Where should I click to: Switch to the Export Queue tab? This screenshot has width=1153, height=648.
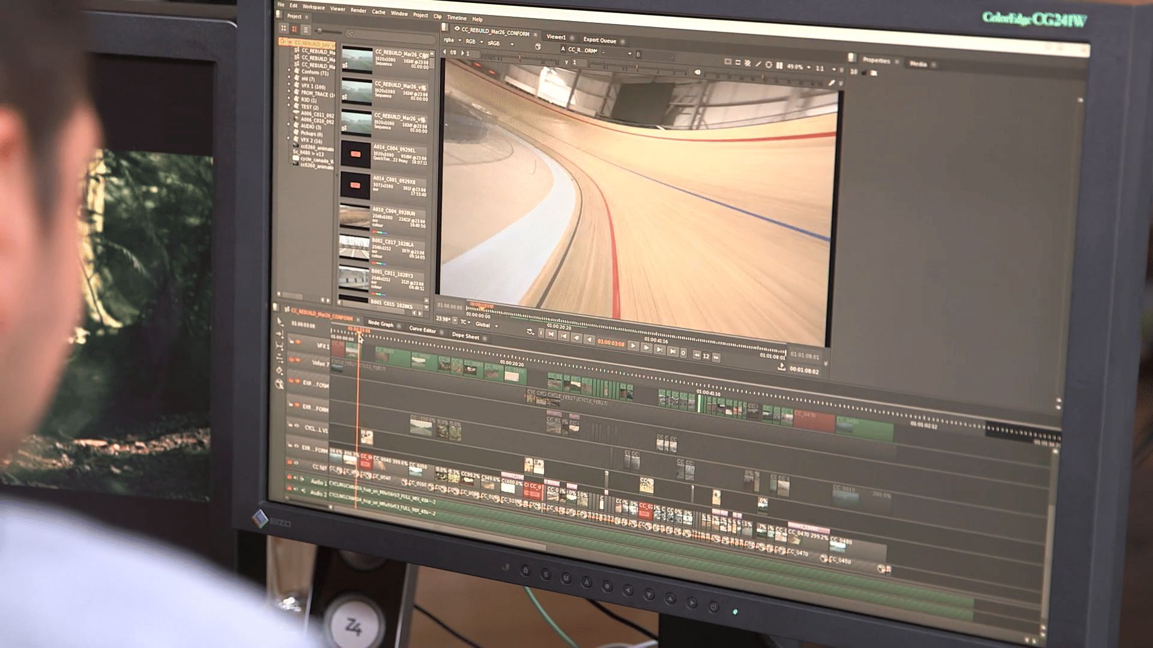(599, 40)
